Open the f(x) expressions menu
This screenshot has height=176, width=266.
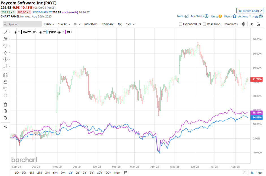click(x=120, y=24)
